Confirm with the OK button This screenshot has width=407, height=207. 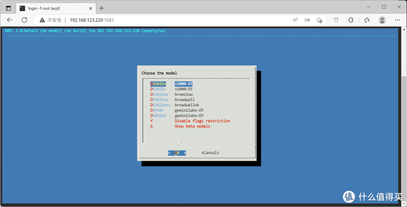177,153
